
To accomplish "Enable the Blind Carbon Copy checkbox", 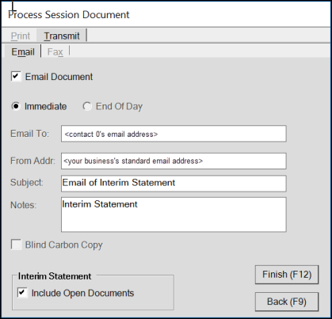I will (x=16, y=245).
